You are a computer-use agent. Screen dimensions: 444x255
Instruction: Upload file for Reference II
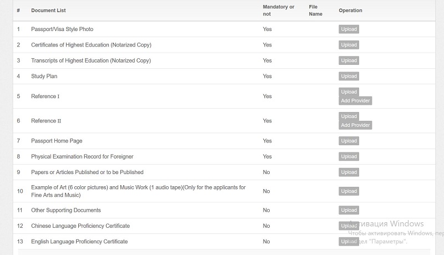[349, 116]
